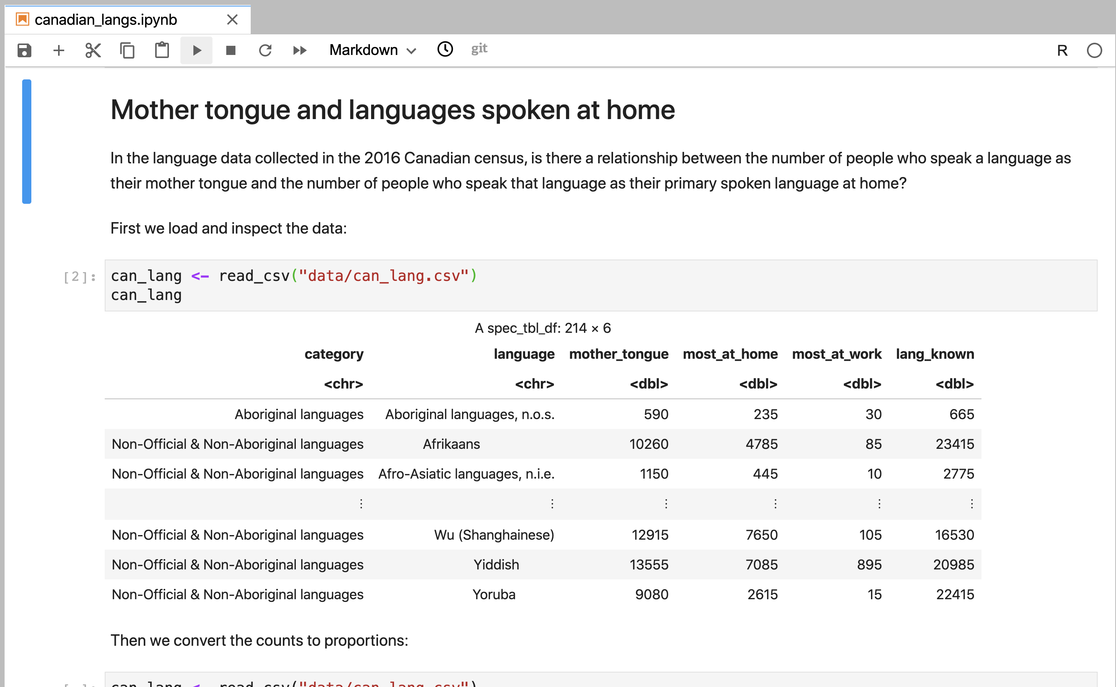
Task: Click the mother_tongue value 9080
Action: (x=652, y=594)
